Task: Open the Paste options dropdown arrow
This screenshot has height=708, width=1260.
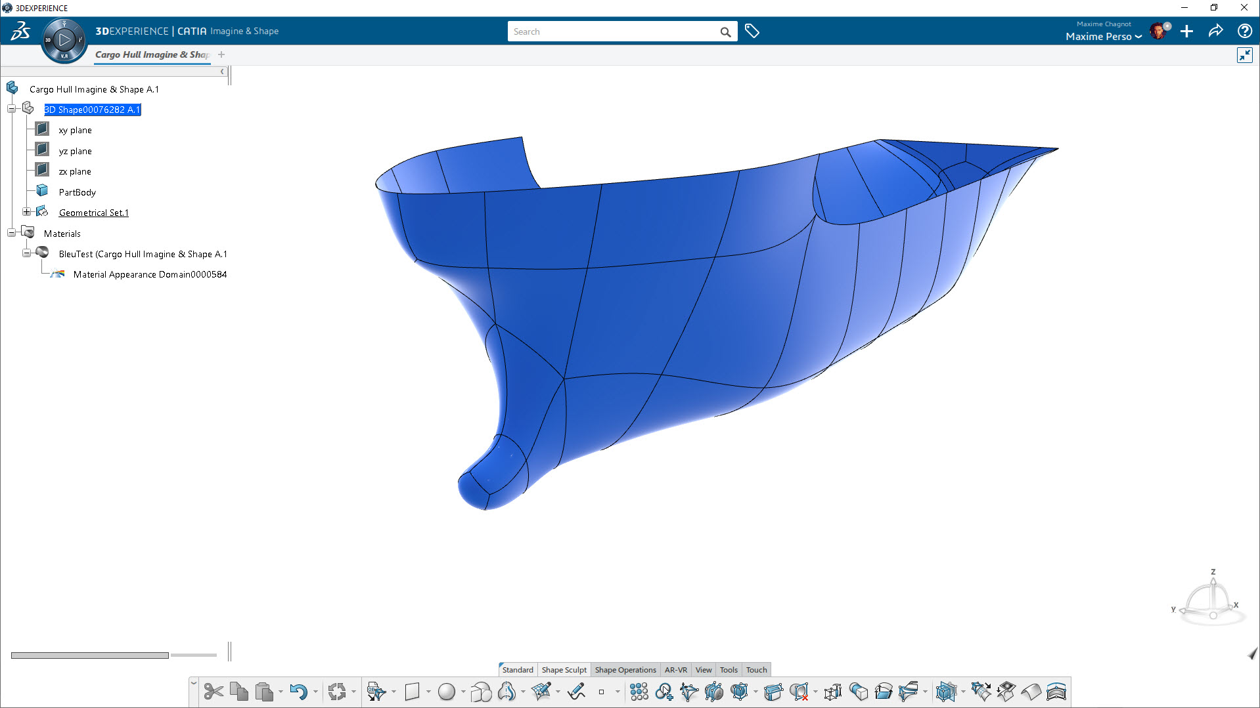Action: (x=281, y=692)
